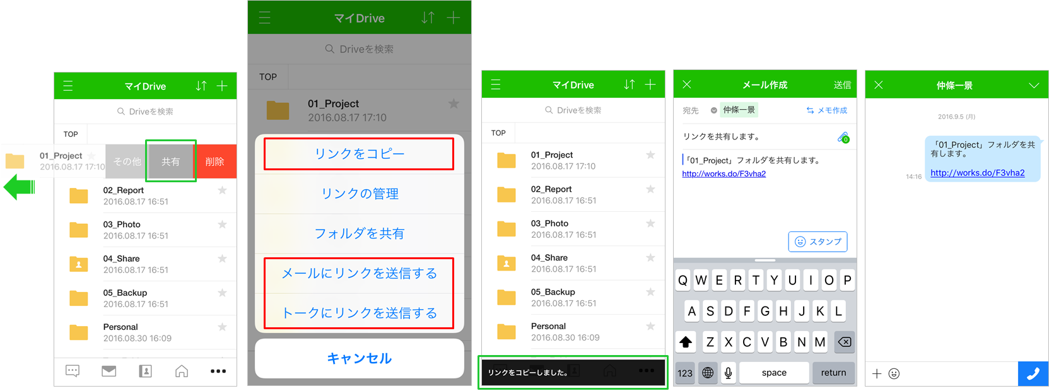The image size is (1049, 391).
Task: Star Personal in the link-copied Drive screen
Action: point(650,326)
